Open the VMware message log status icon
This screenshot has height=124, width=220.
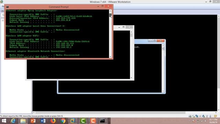coord(216,116)
